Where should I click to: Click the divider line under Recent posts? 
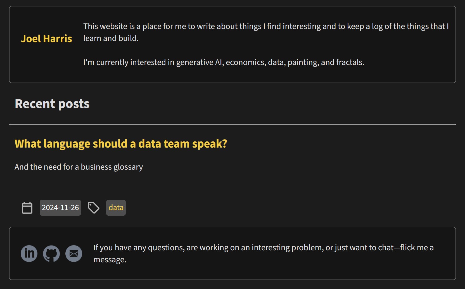click(232, 125)
